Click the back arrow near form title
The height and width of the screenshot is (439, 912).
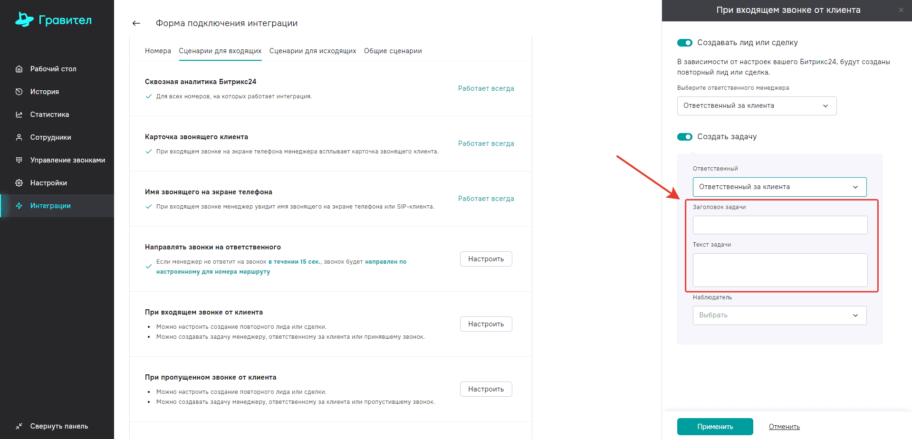point(136,23)
